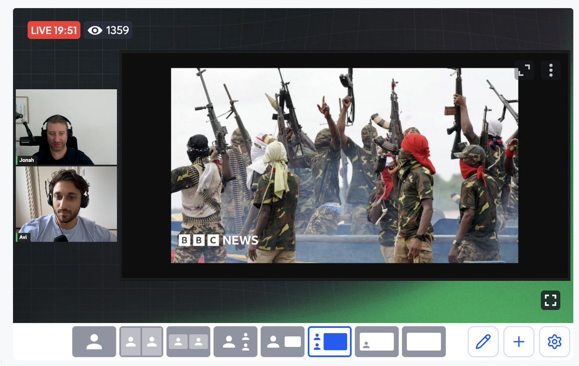Click the viewer count number 1359
The height and width of the screenshot is (366, 579).
[117, 30]
